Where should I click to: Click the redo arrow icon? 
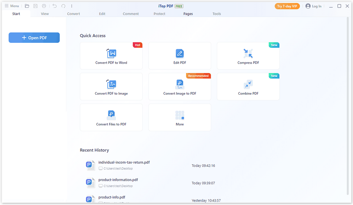pos(64,6)
